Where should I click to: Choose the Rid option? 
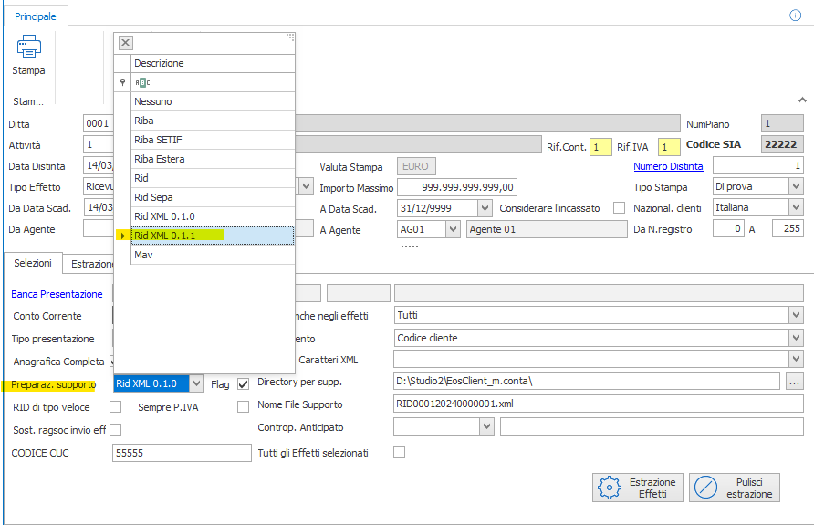(x=213, y=178)
